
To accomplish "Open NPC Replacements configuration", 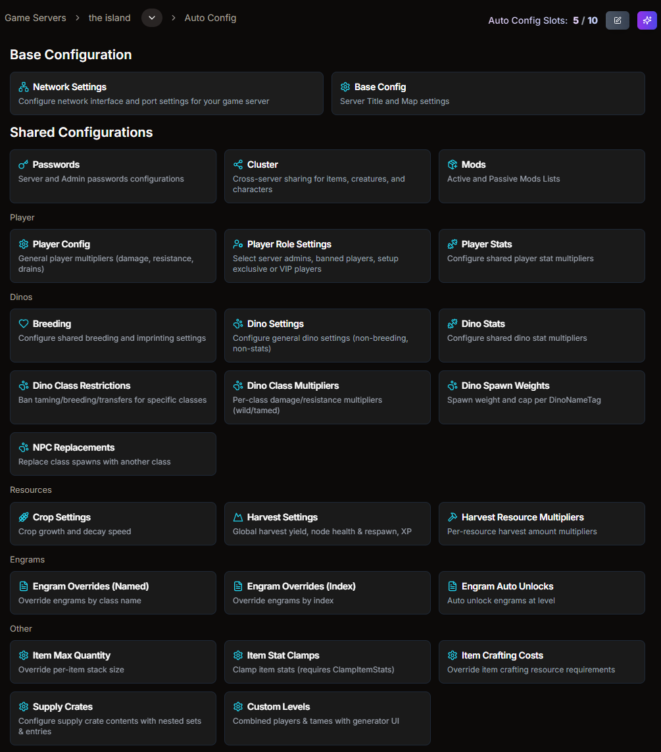I will point(112,453).
